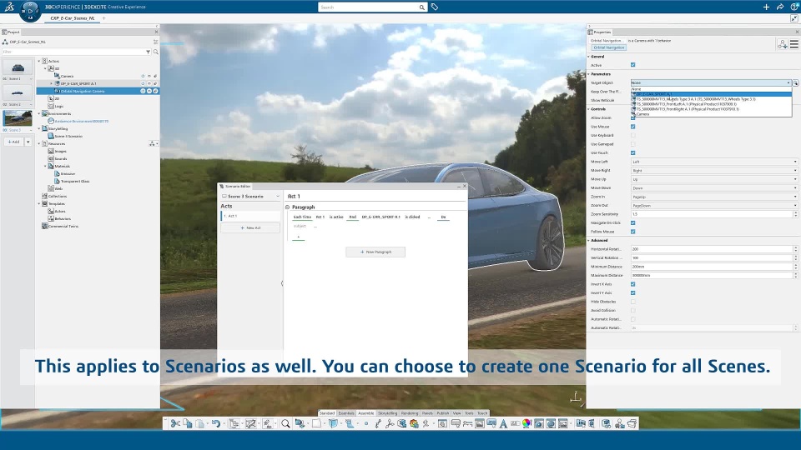Open the Zoom Out key dropdown
The image size is (801, 450).
(x=714, y=206)
